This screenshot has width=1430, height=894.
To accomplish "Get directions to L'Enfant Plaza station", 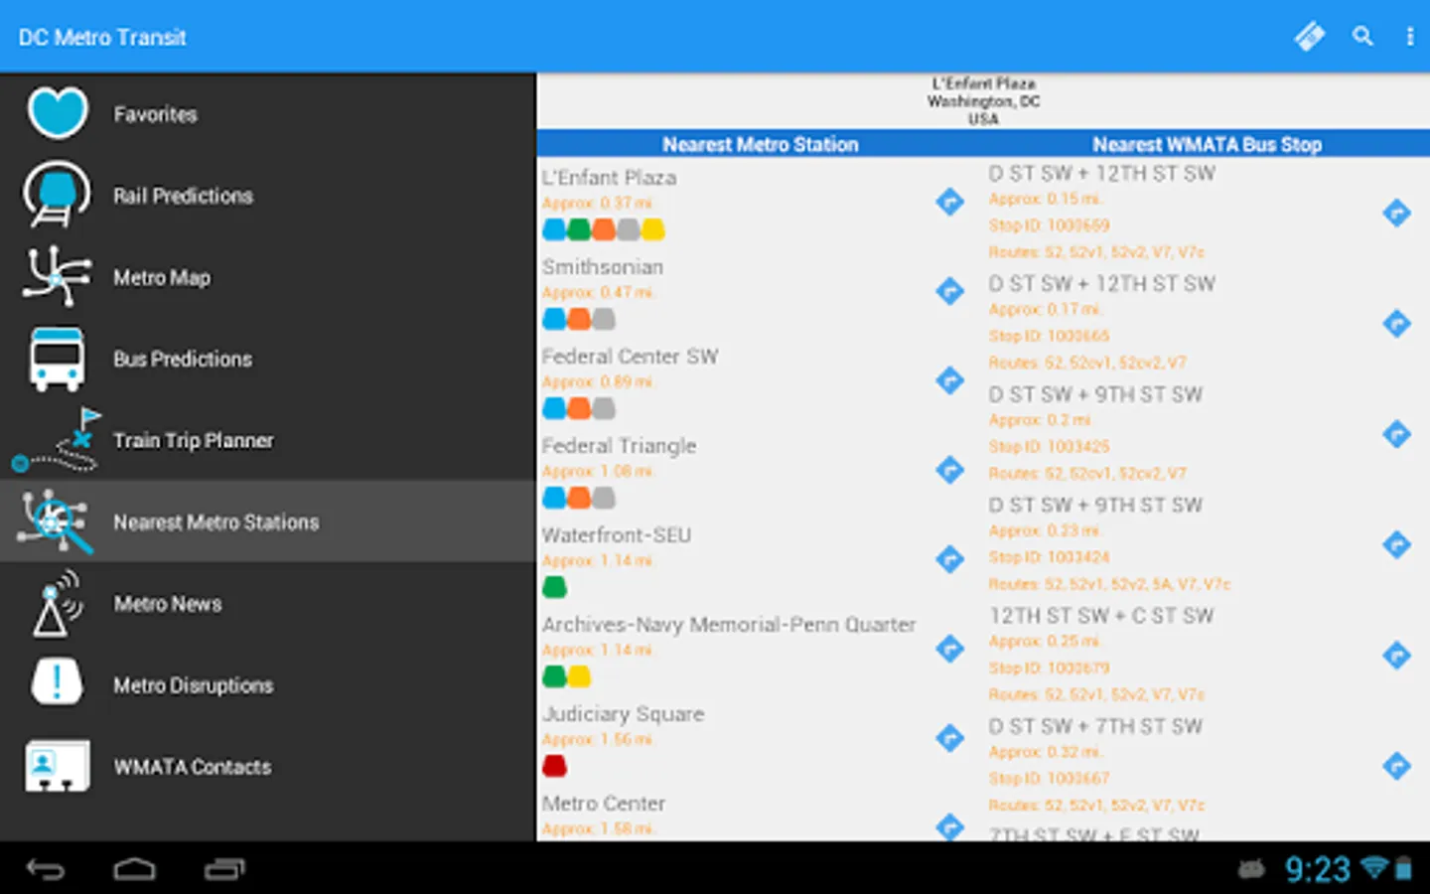I will tap(950, 202).
